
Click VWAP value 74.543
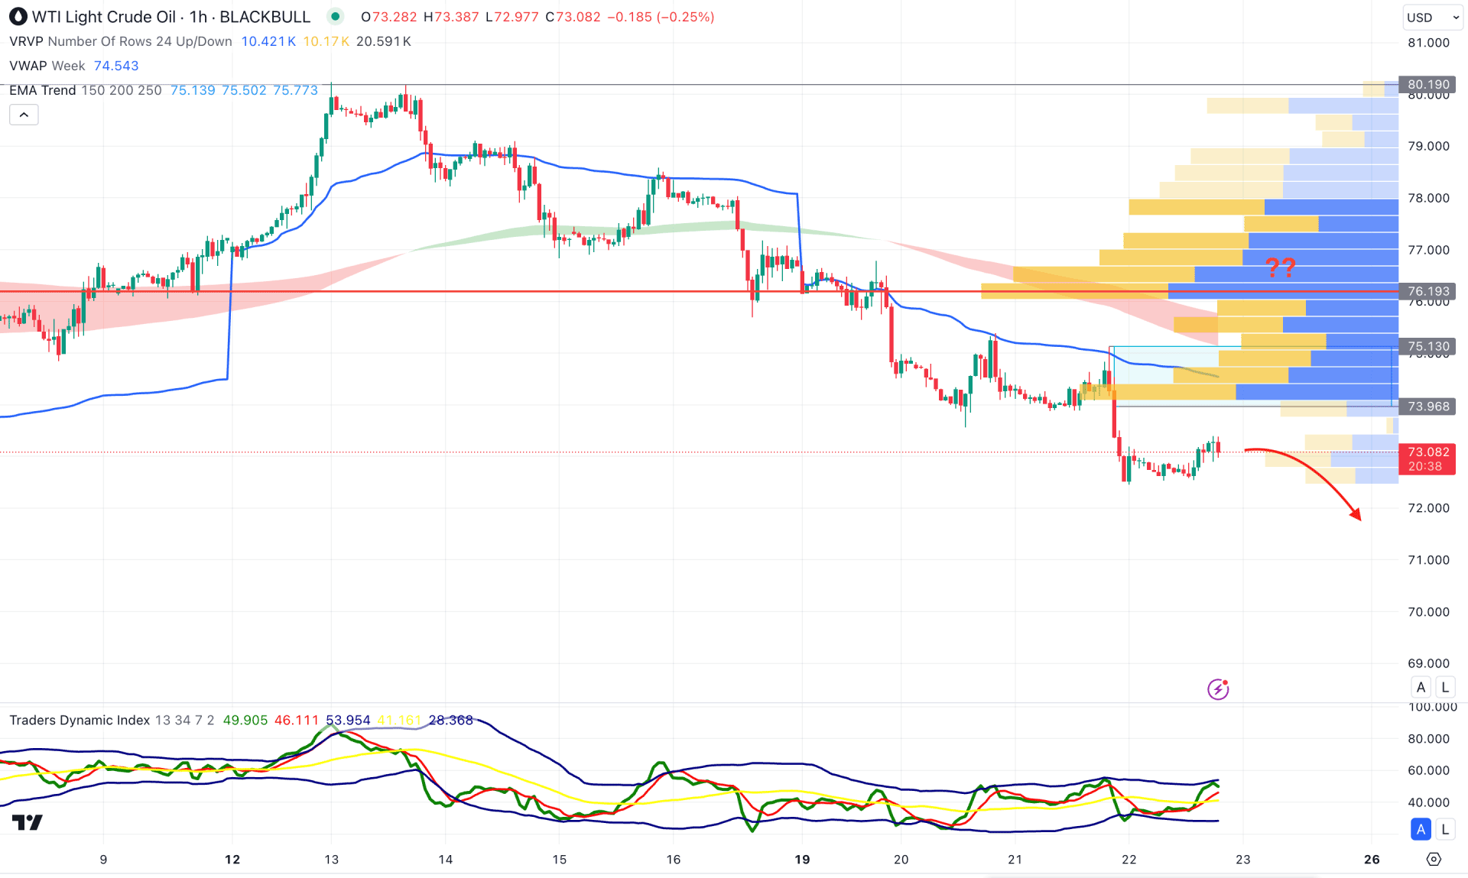coord(116,66)
